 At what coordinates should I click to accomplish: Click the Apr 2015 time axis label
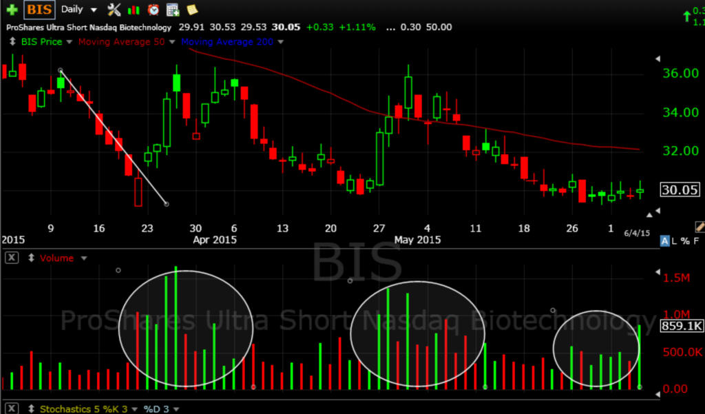[215, 240]
